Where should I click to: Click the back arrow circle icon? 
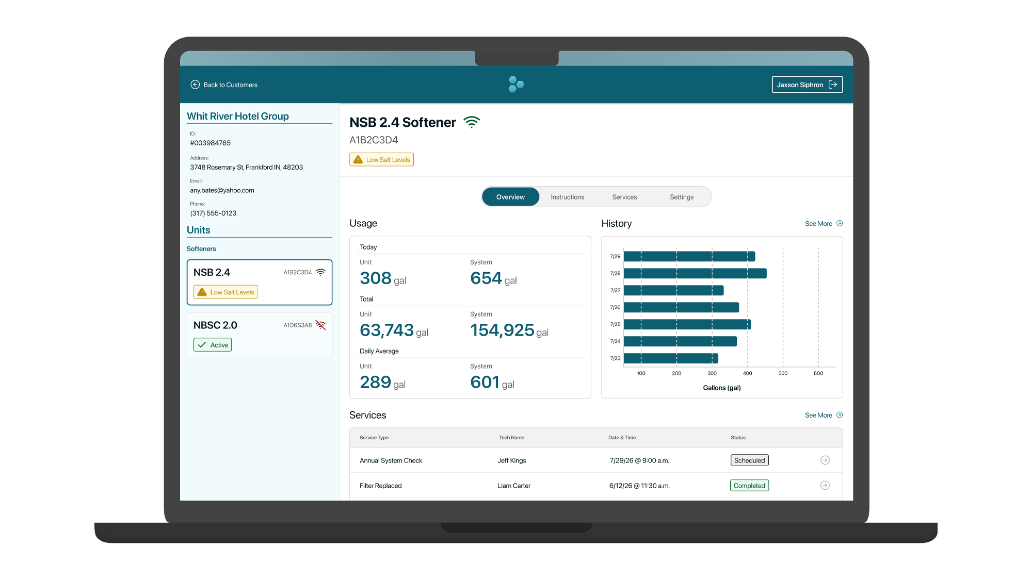pyautogui.click(x=195, y=85)
